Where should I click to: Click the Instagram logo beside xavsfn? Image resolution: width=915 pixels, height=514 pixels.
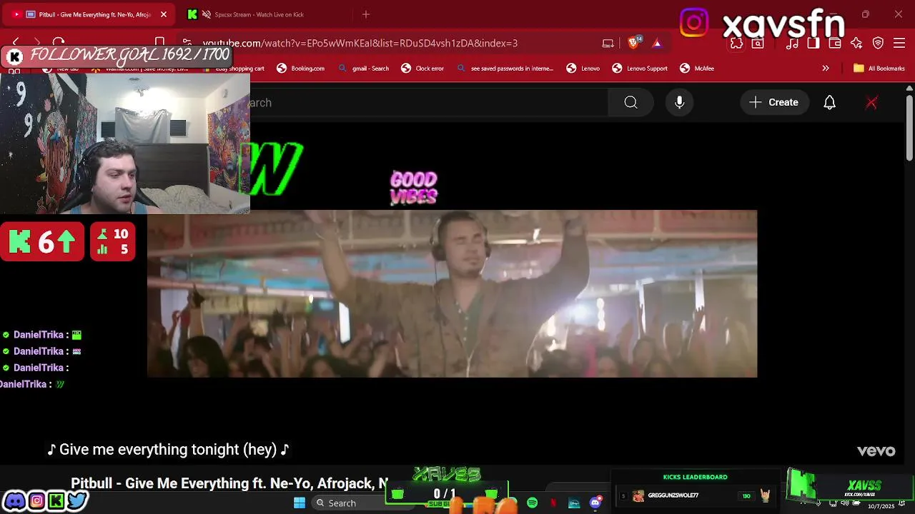click(x=694, y=23)
